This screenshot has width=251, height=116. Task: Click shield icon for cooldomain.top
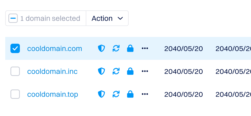click(101, 94)
